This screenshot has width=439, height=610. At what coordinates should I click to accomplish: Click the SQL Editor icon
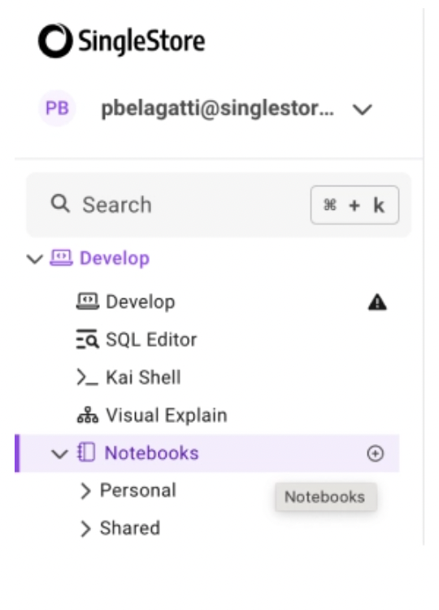click(x=88, y=340)
